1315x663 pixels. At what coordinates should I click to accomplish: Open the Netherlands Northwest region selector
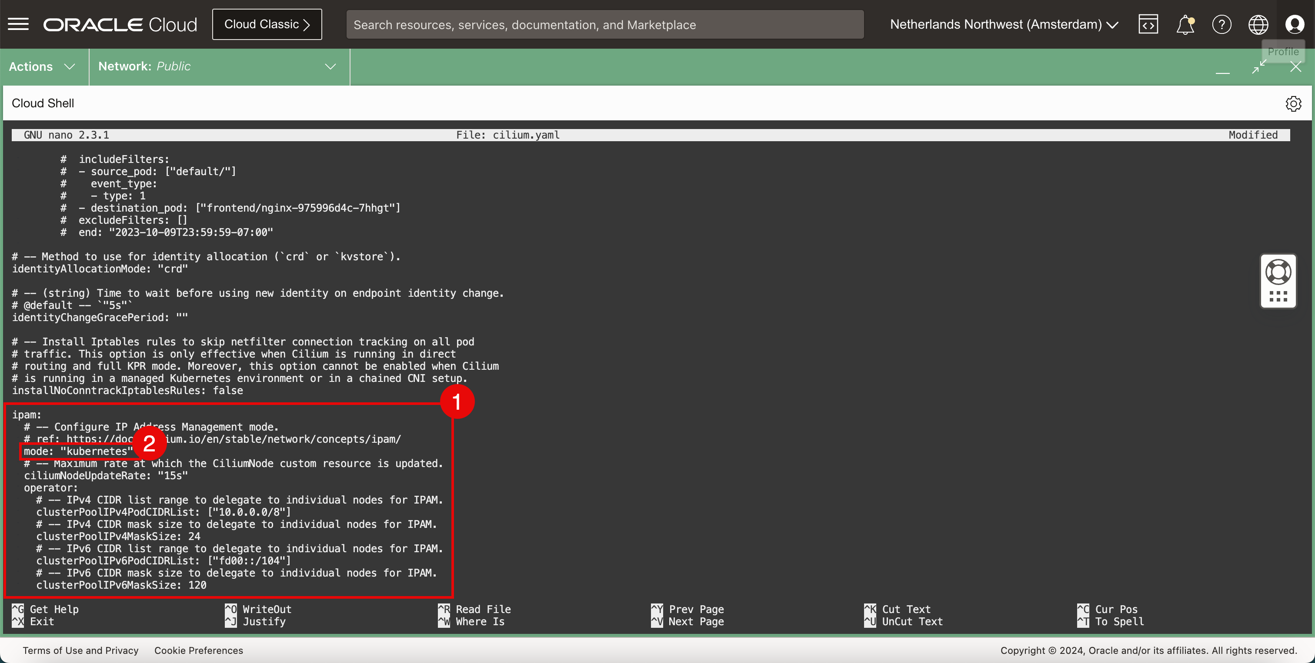click(x=1004, y=24)
